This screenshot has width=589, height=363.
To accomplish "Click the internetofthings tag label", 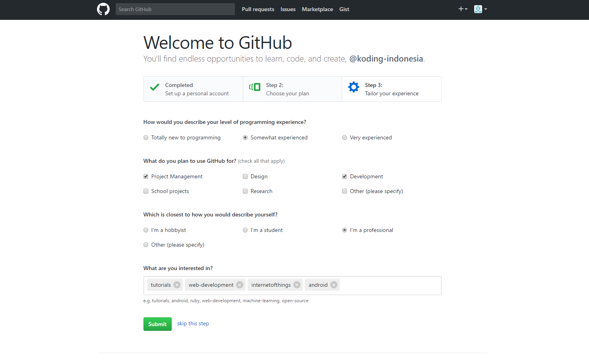I will 271,285.
